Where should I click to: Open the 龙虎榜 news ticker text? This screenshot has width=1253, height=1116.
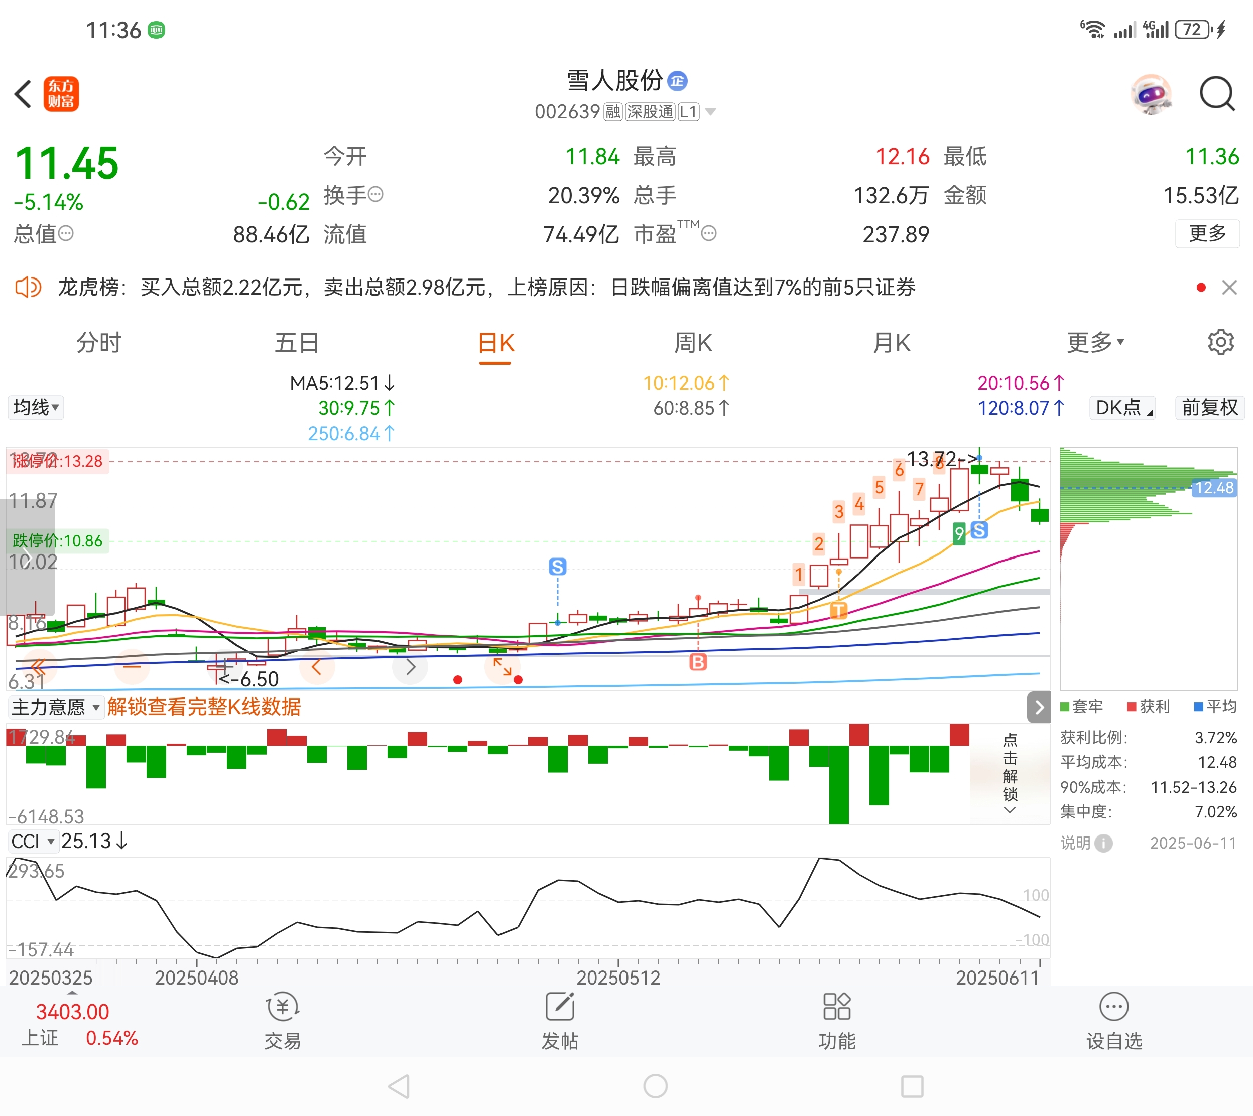(x=486, y=287)
